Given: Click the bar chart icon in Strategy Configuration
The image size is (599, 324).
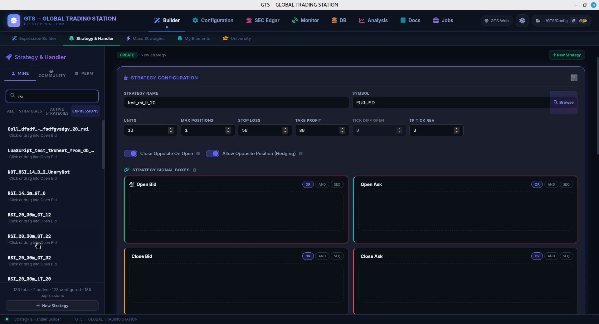Looking at the screenshot, I should click(x=574, y=78).
